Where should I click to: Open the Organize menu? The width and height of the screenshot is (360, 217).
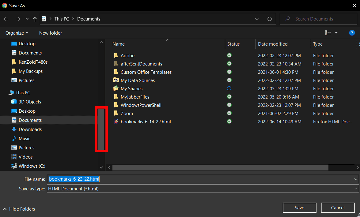tap(17, 33)
